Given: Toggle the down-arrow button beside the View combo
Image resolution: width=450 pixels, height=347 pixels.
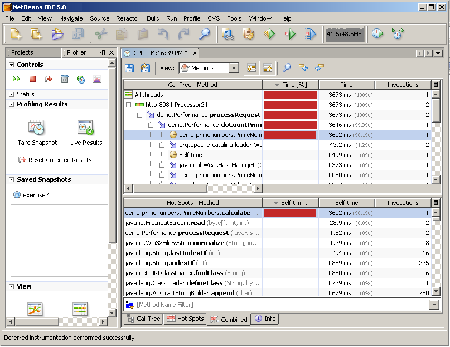Looking at the screenshot, I should click(x=251, y=68).
